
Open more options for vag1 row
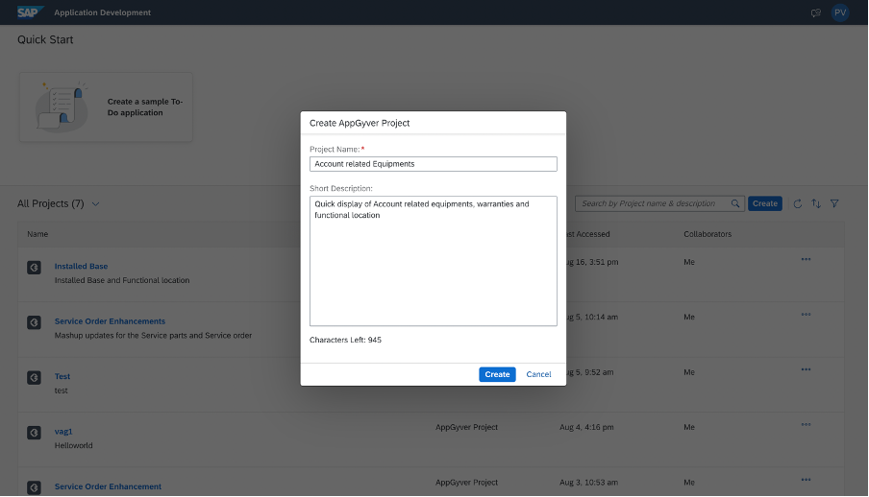(806, 424)
